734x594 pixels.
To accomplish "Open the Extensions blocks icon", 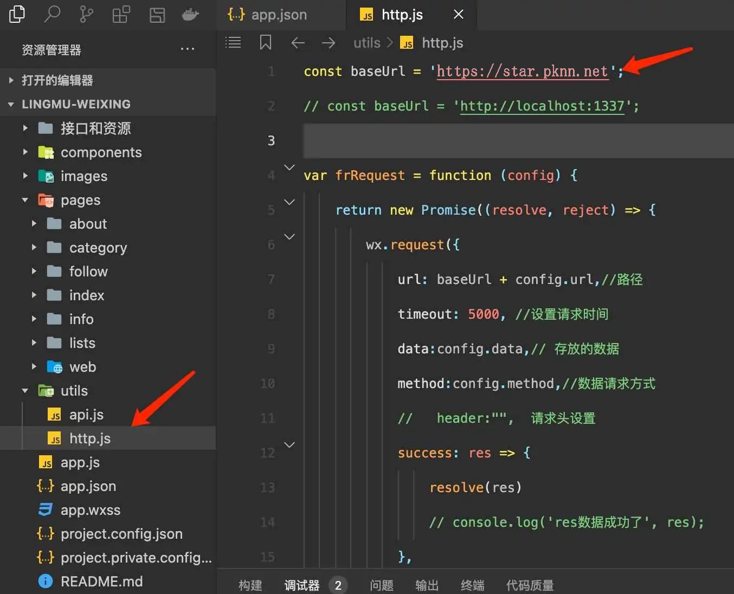I will click(121, 14).
